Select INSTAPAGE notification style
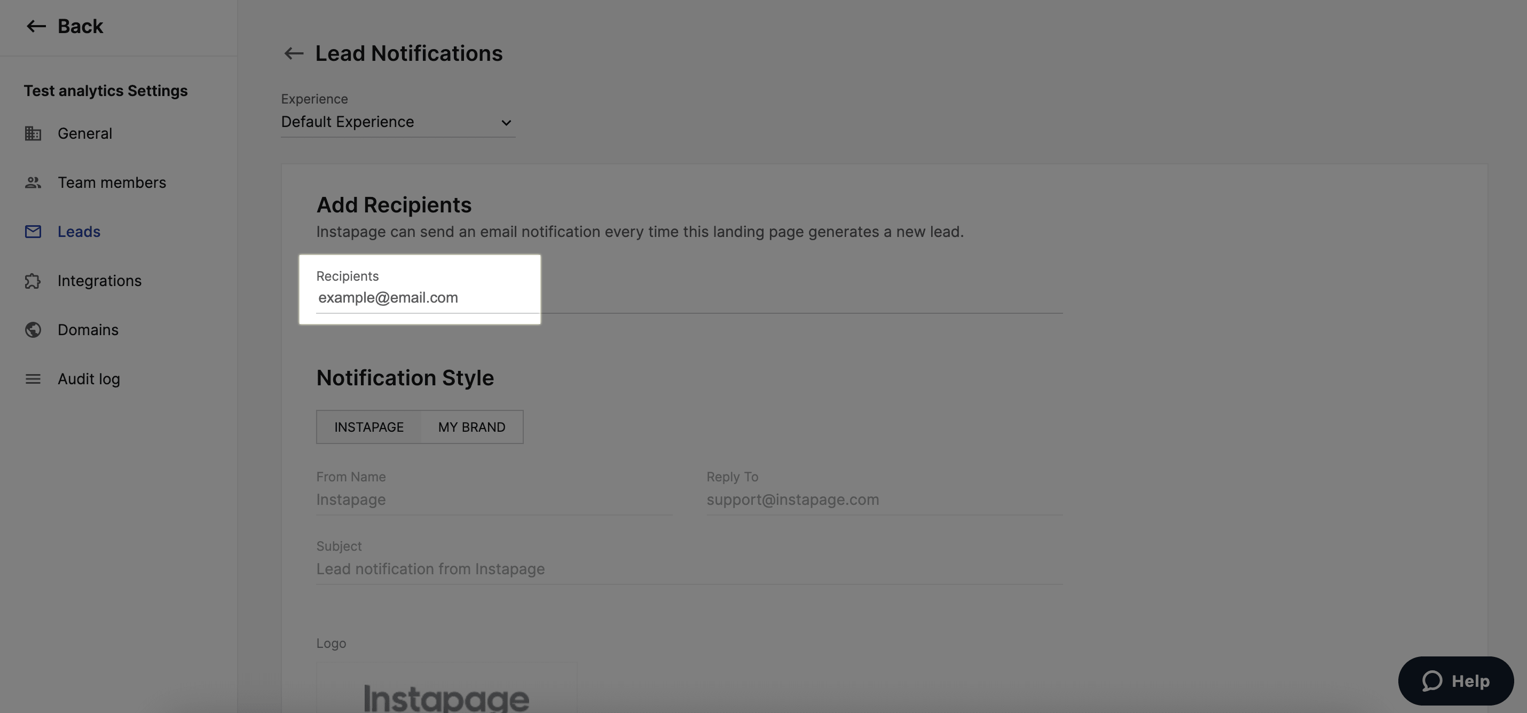 point(369,427)
